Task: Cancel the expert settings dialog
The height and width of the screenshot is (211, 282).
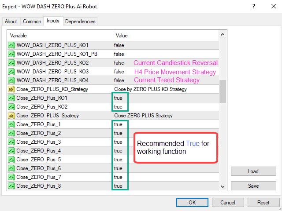Action: click(x=228, y=203)
